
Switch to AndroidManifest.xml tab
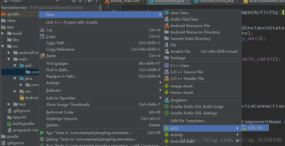263,2
